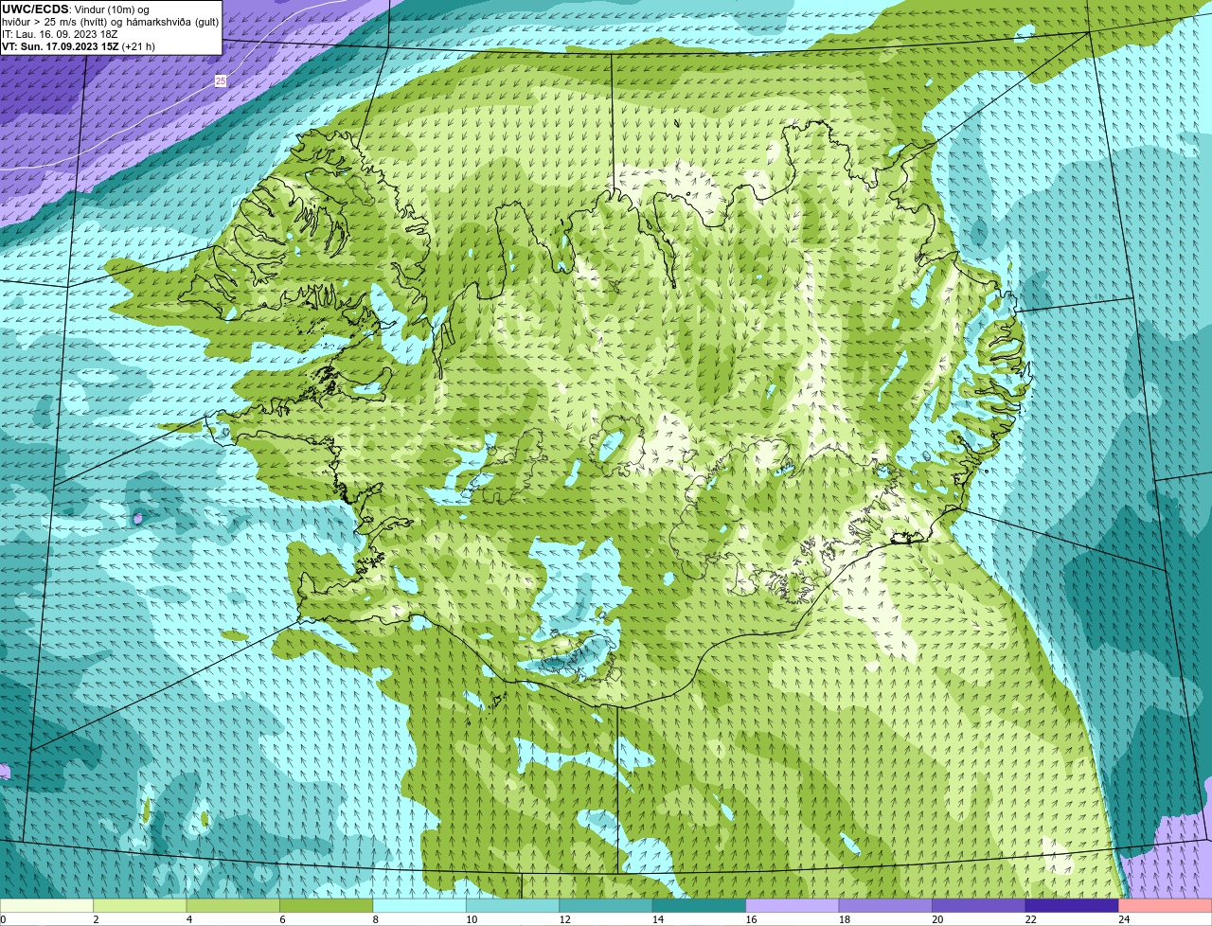Click the 8–10 m/s pale cyan legend swatch
Image resolution: width=1212 pixels, height=926 pixels.
coord(419,905)
